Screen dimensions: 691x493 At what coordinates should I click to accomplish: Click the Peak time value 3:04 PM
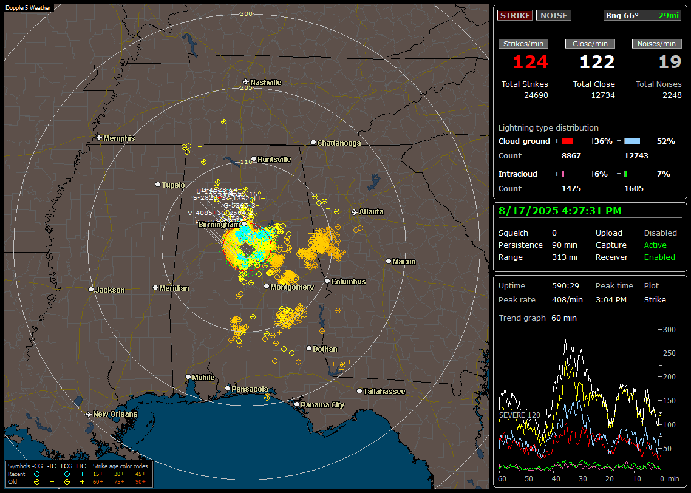point(611,299)
